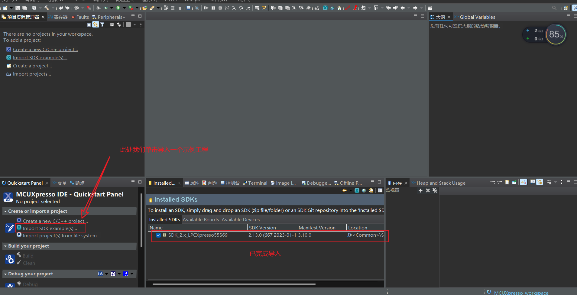
Task: Switch to the Faults tab
Action: coord(80,17)
